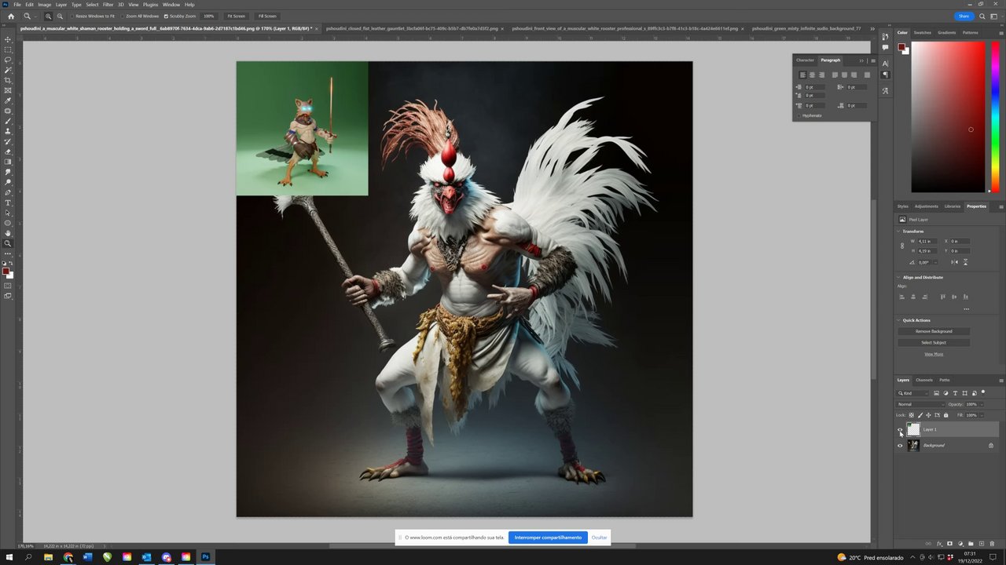Select the Layer 1 thumbnail

[x=913, y=429]
